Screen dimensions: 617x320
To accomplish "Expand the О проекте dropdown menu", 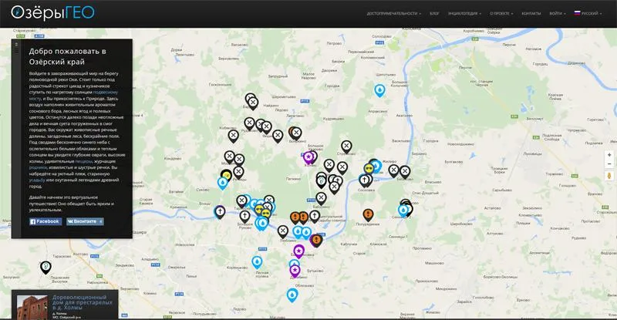I will pyautogui.click(x=501, y=13).
